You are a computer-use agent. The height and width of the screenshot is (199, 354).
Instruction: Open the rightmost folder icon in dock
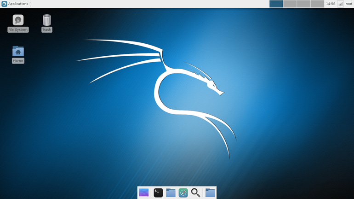tap(210, 193)
